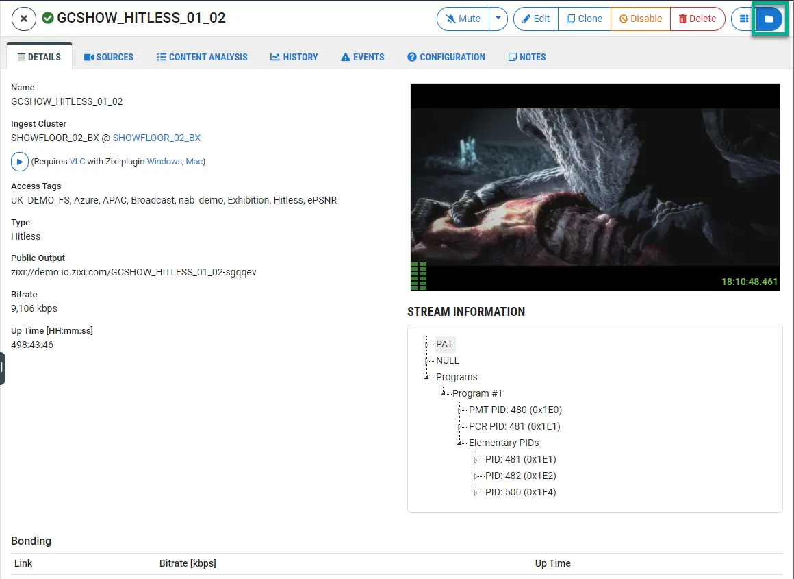The image size is (794, 579).
Task: View the History tab
Action: [x=294, y=57]
